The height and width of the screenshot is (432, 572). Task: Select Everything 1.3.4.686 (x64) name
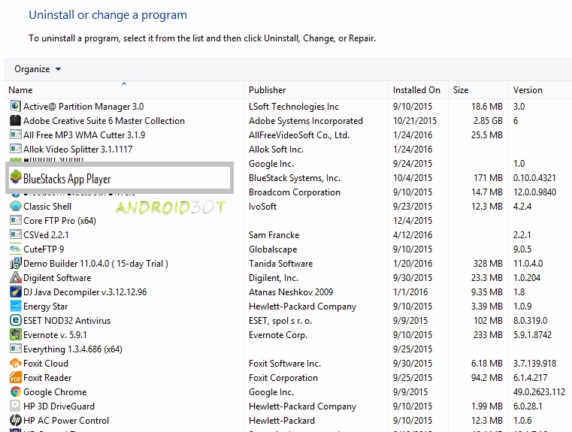pyautogui.click(x=73, y=349)
